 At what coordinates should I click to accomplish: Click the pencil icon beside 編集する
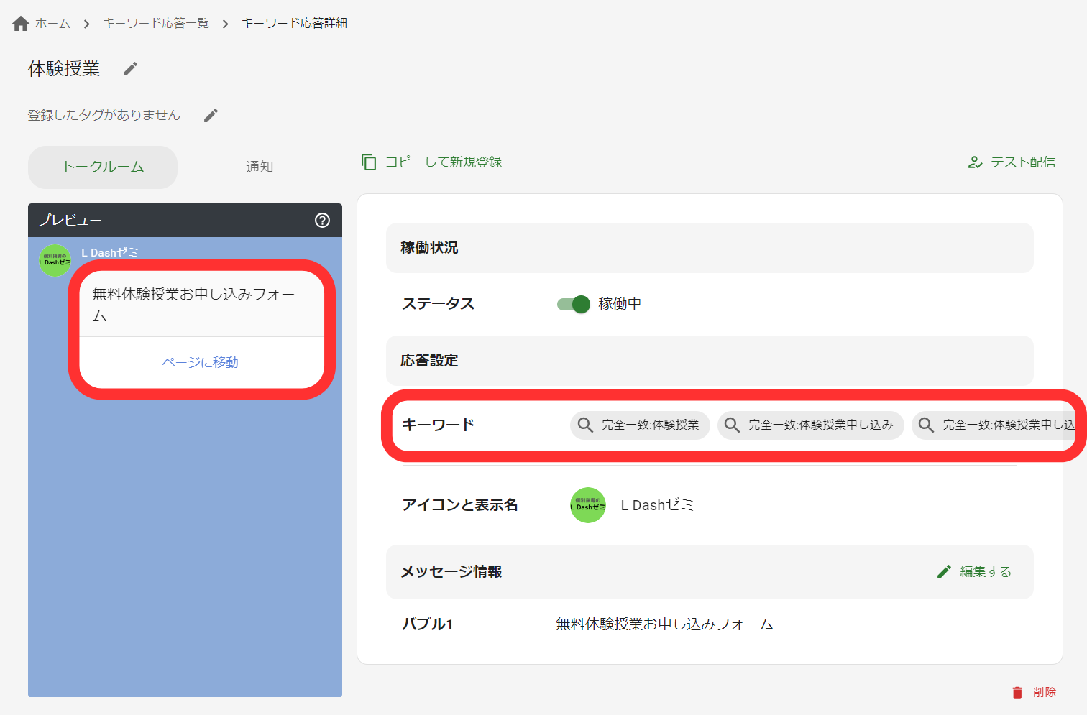point(944,571)
